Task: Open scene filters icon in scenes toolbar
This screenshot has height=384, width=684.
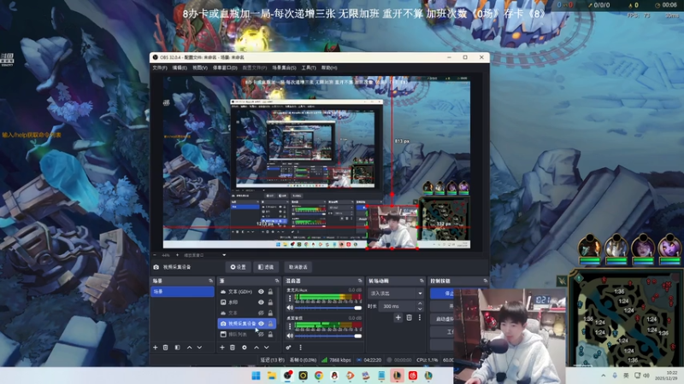Action: [x=178, y=347]
